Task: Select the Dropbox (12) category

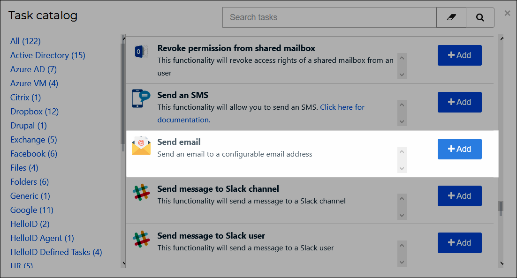Action: click(34, 112)
